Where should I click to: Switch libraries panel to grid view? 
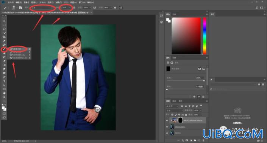pyautogui.click(x=259, y=84)
